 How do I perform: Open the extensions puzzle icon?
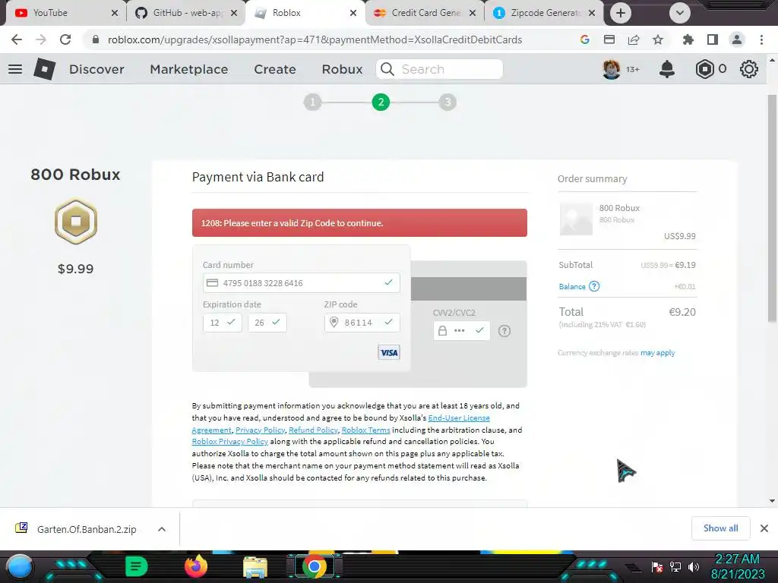click(x=688, y=39)
